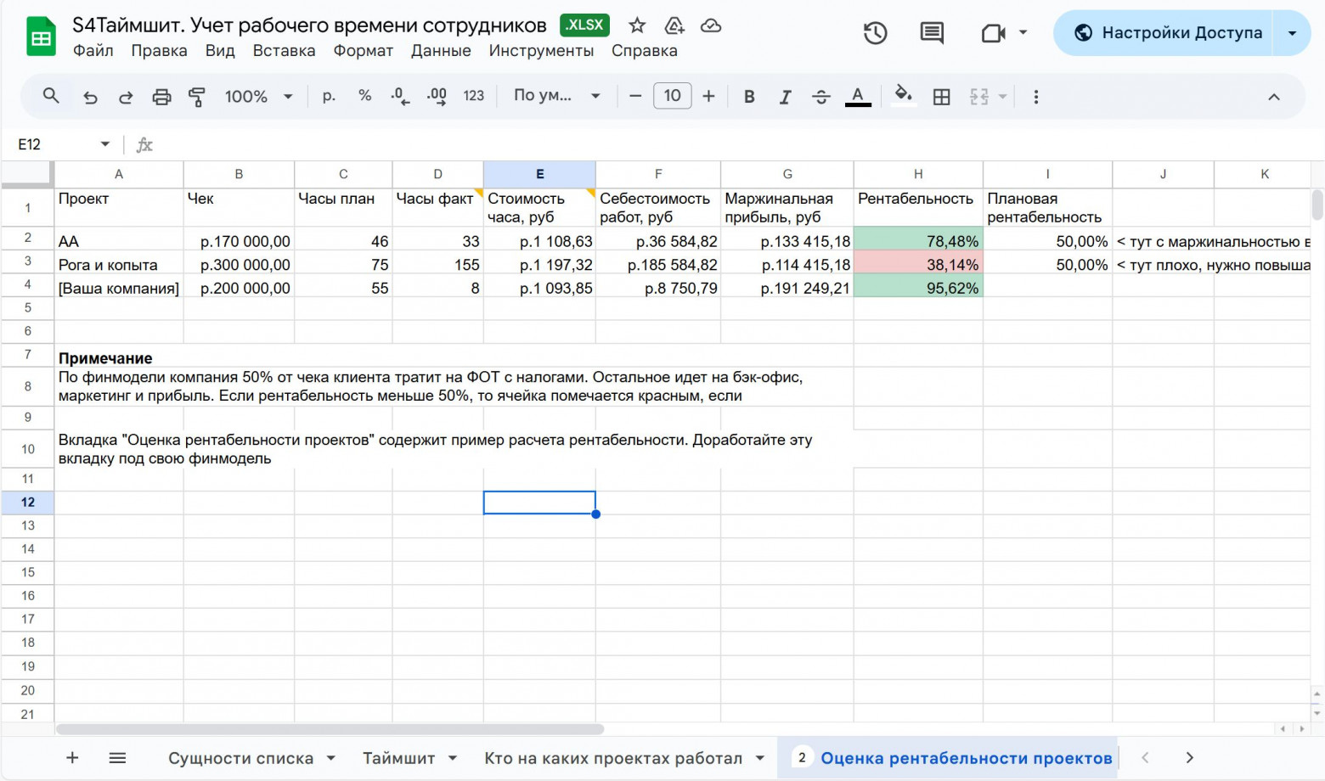Toggle strikethrough formatting
This screenshot has width=1325, height=781.
[x=820, y=97]
